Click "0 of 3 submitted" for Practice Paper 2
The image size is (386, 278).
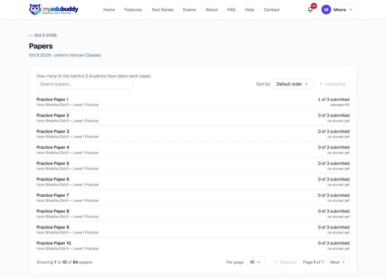click(x=334, y=115)
